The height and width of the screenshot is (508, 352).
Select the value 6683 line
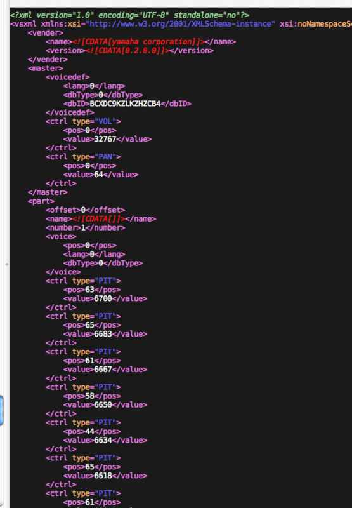click(x=105, y=334)
